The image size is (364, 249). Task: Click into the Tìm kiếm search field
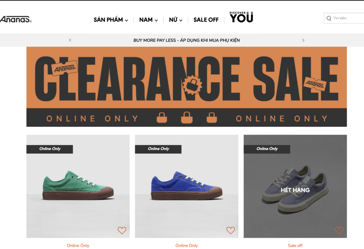pyautogui.click(x=344, y=18)
